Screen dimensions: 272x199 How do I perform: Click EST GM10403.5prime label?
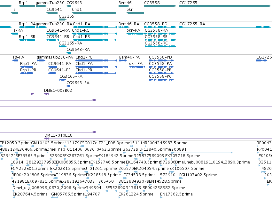click(48, 143)
